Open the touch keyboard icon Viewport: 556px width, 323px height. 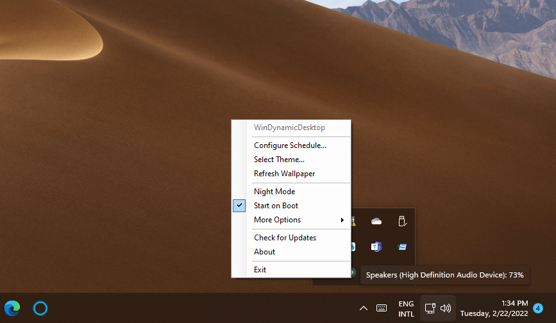click(382, 308)
